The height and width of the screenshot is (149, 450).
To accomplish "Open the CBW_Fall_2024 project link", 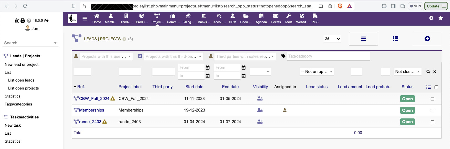I will coord(94,99).
